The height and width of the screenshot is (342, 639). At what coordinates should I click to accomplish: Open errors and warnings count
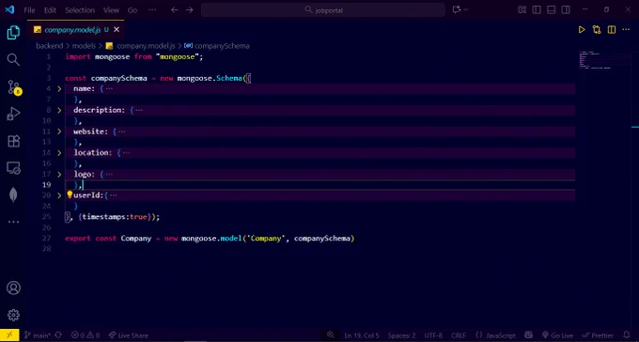86,335
